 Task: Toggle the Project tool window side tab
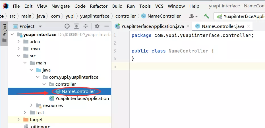click(x=5, y=33)
